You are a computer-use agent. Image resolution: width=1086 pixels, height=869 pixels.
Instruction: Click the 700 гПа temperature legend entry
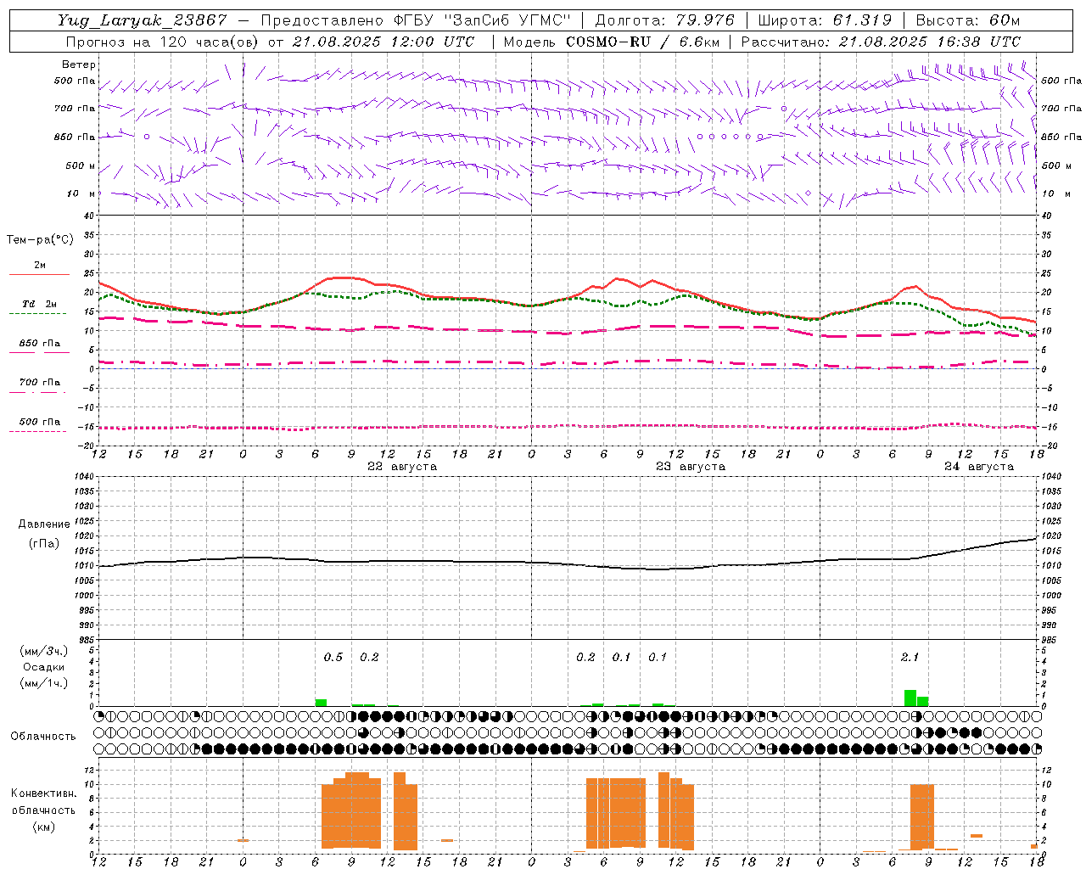pos(40,383)
